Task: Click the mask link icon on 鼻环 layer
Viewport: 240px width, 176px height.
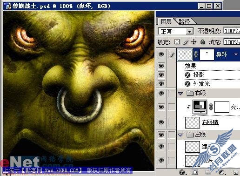Action: pyautogui.click(x=196, y=54)
